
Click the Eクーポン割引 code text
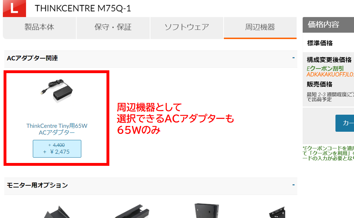coord(330,75)
